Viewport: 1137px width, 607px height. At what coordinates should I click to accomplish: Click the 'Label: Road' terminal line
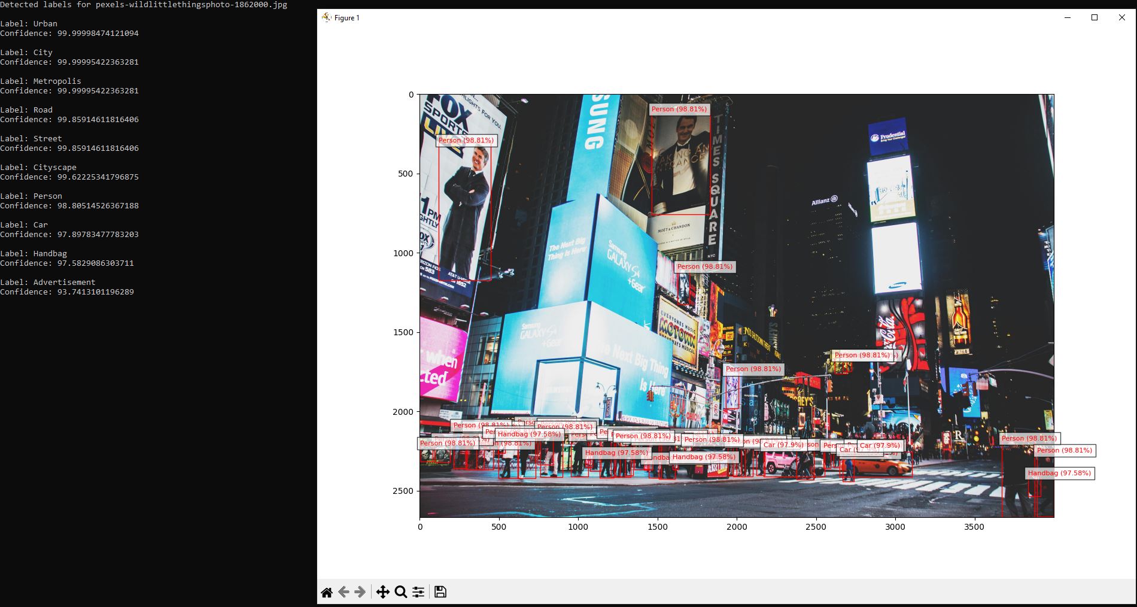click(26, 110)
